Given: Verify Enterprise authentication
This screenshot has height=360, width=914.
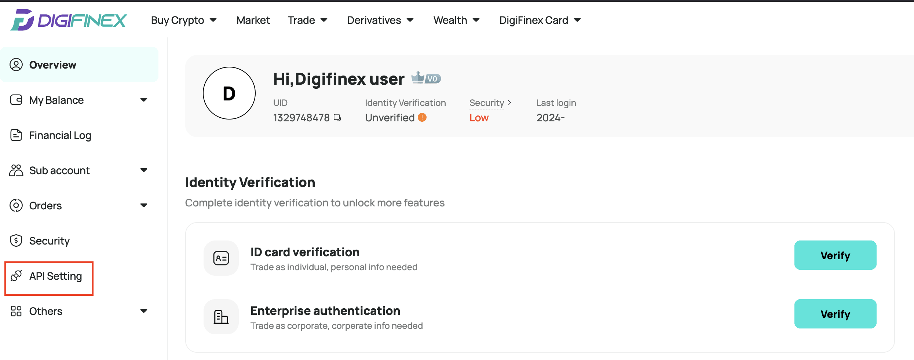Looking at the screenshot, I should pyautogui.click(x=835, y=314).
